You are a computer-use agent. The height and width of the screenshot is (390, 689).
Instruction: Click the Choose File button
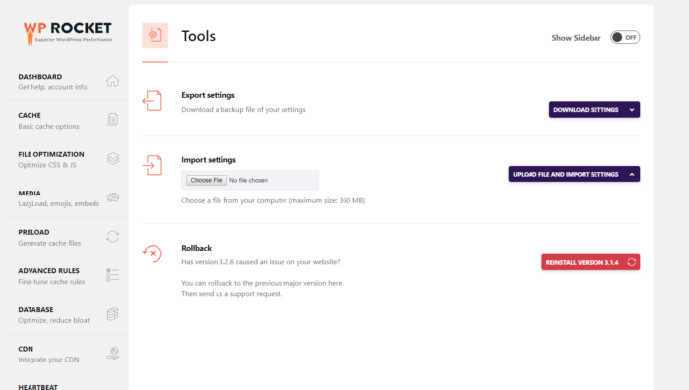pos(207,180)
